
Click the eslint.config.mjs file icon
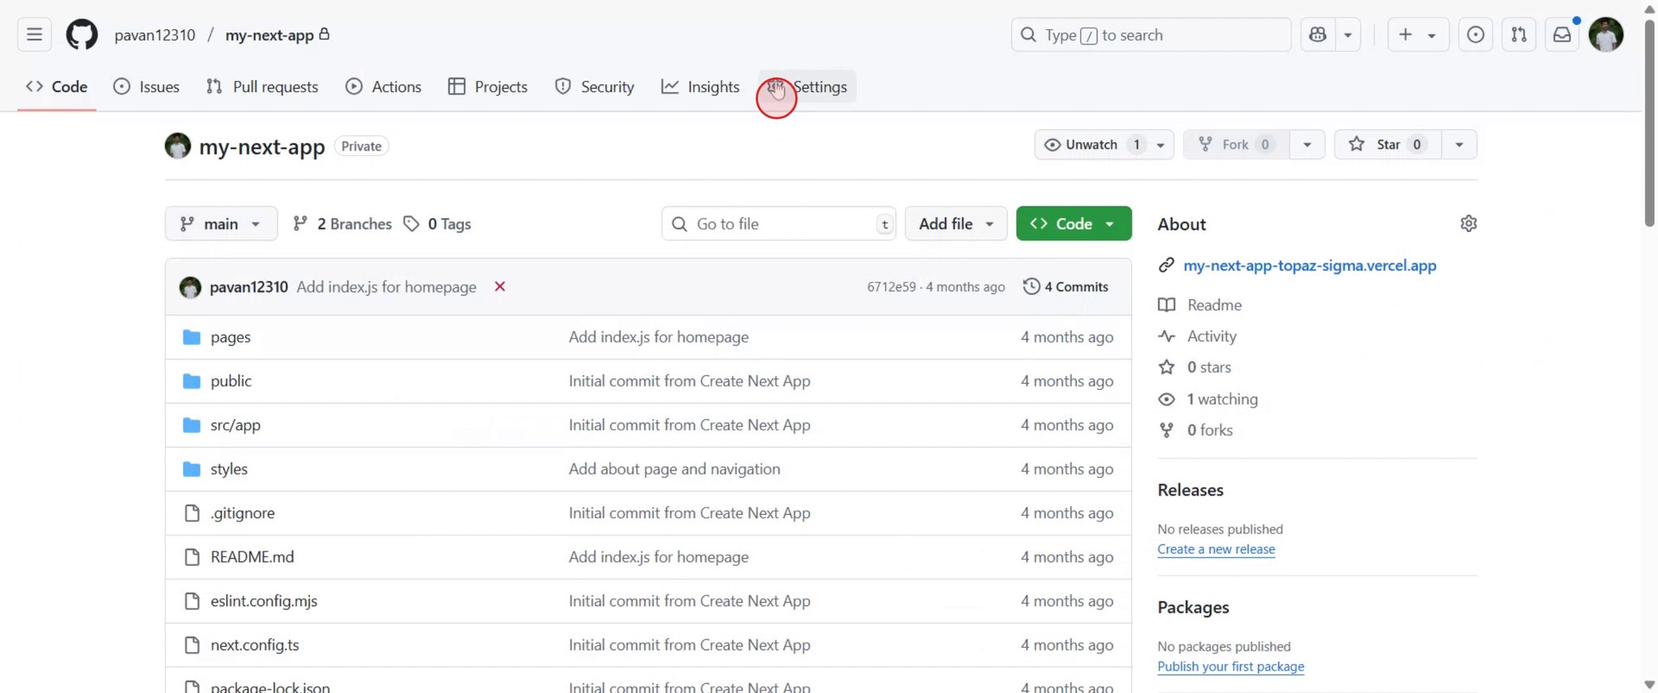tap(192, 601)
